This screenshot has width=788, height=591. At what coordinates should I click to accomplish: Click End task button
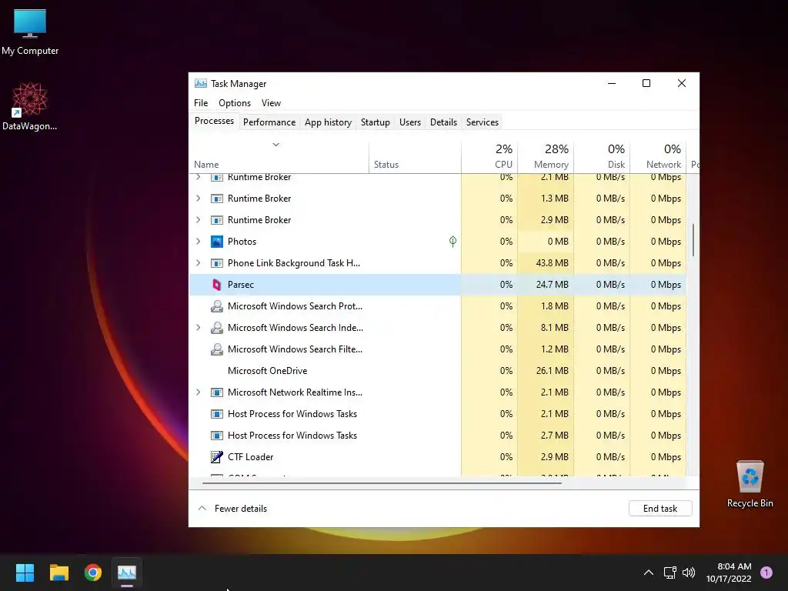tap(660, 509)
